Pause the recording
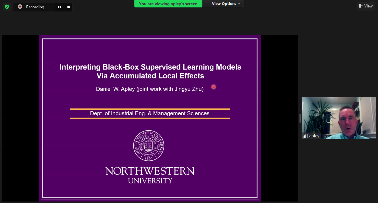This screenshot has width=378, height=203. pos(60,7)
